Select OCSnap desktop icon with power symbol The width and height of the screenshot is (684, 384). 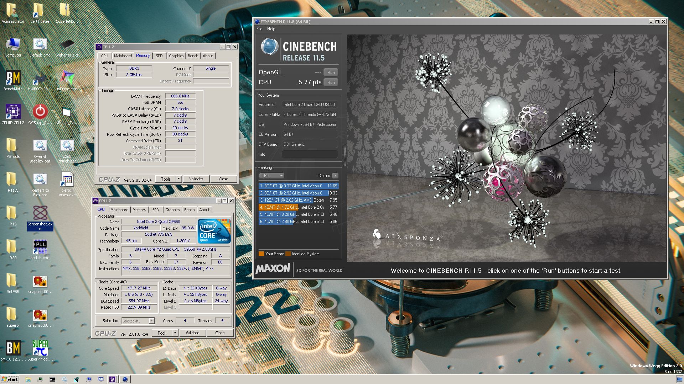[x=40, y=114]
